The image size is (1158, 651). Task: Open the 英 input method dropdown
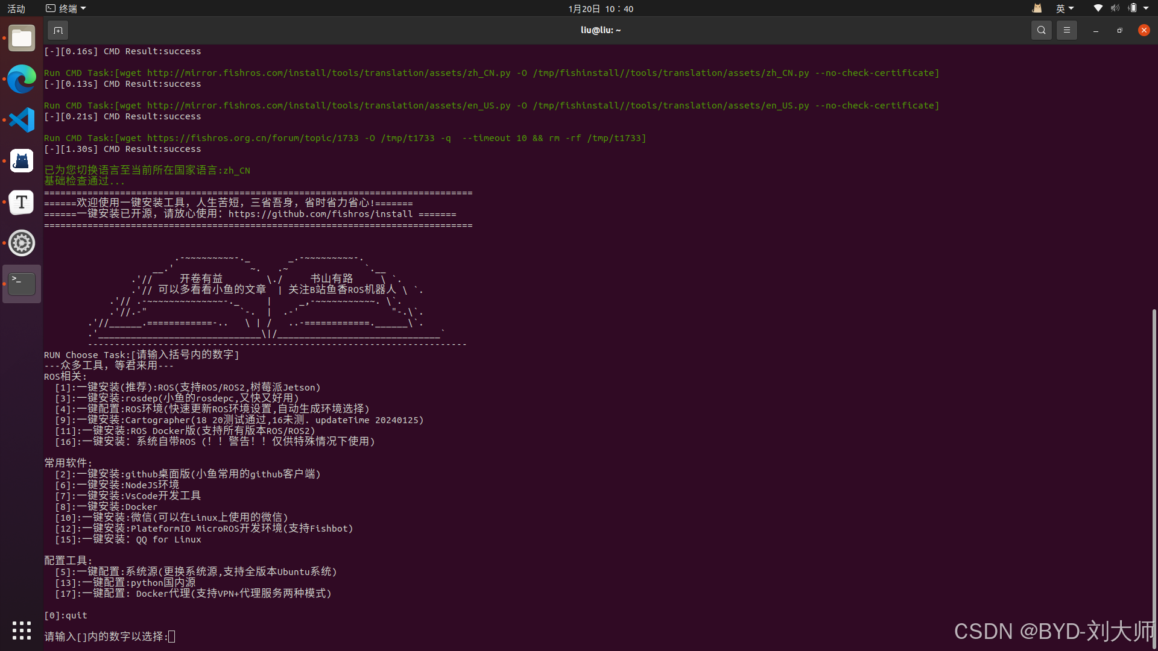coord(1065,8)
